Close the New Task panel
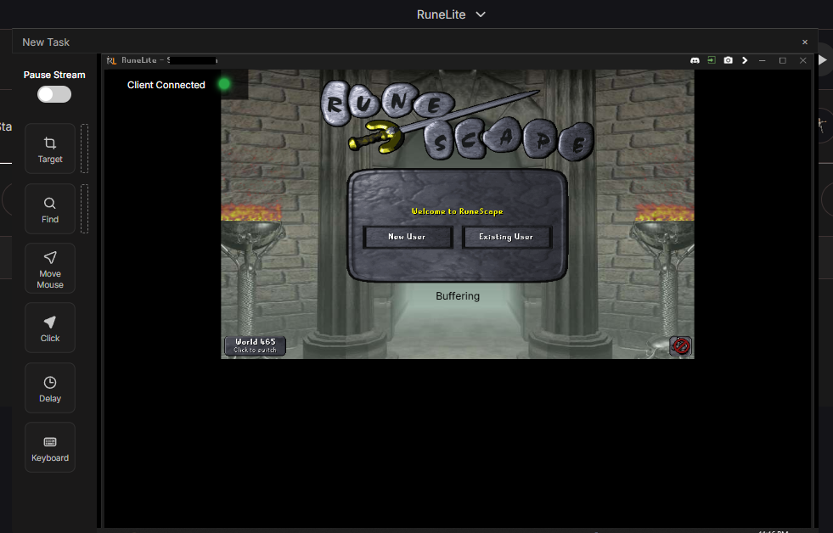The height and width of the screenshot is (533, 833). click(805, 42)
